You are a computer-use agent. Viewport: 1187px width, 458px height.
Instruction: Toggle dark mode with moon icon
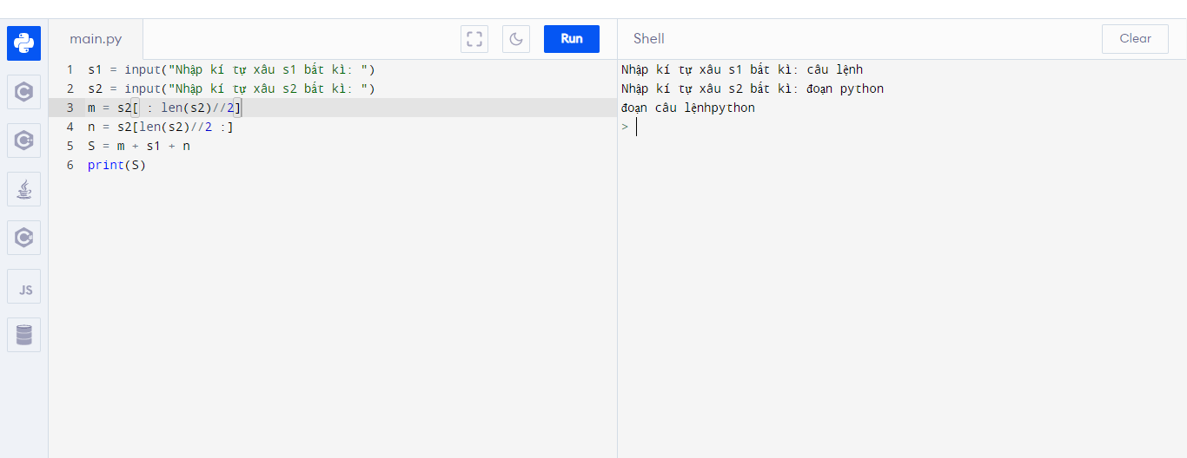pyautogui.click(x=516, y=39)
